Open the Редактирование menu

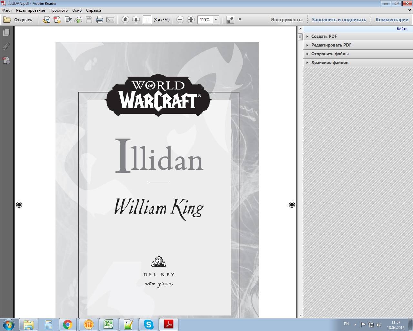pyautogui.click(x=30, y=10)
